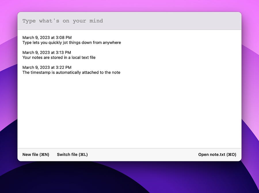Open the Switch file (⌘L) option
Image resolution: width=259 pixels, height=193 pixels.
click(72, 154)
